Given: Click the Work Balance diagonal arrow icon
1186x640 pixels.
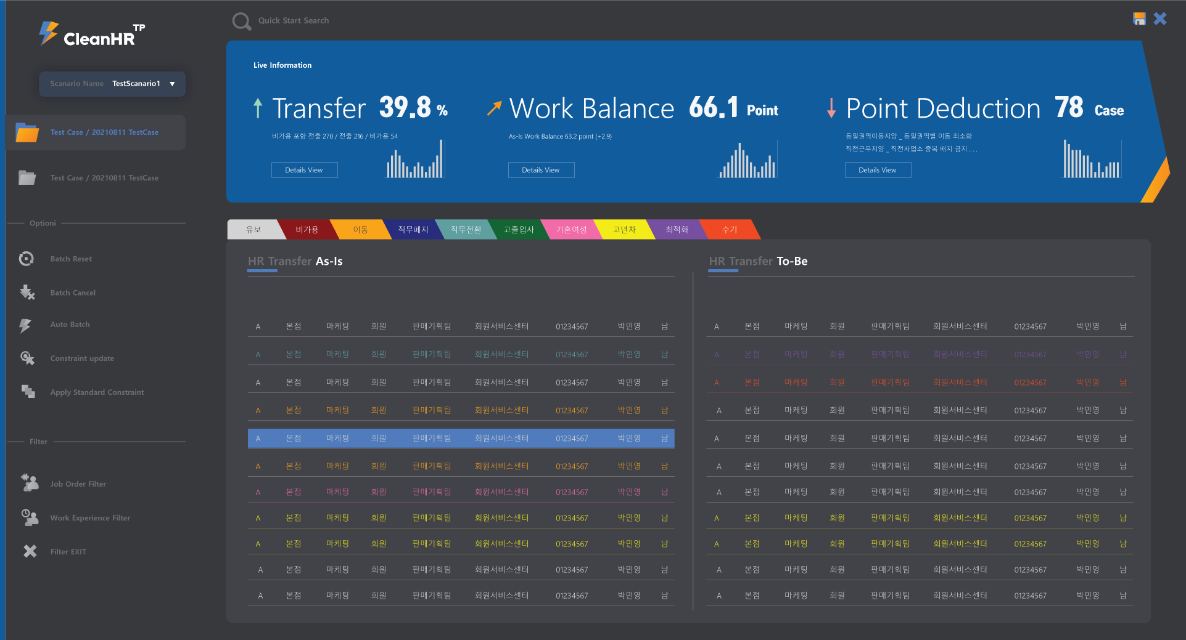Looking at the screenshot, I should pos(494,108).
